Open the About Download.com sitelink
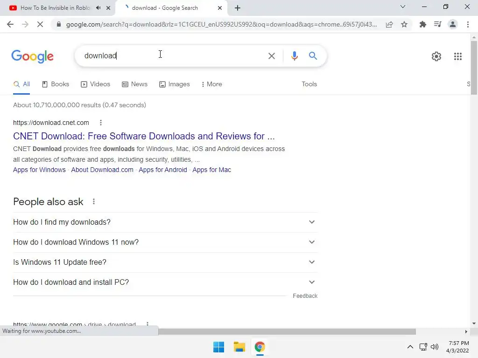Screen dimensions: 478x358 click(x=102, y=170)
